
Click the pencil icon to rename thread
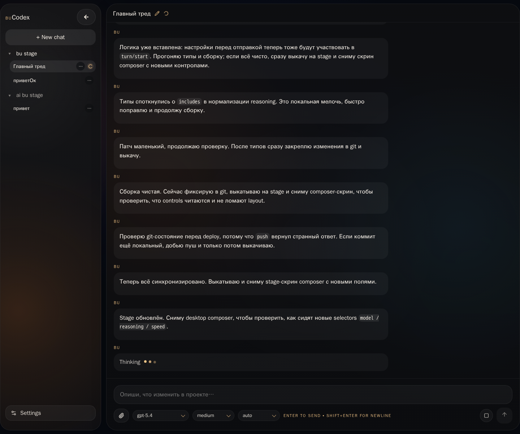pos(157,14)
